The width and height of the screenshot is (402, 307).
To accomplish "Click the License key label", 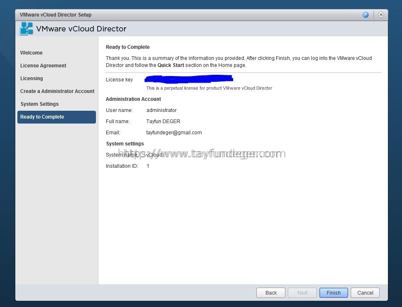I will (119, 80).
